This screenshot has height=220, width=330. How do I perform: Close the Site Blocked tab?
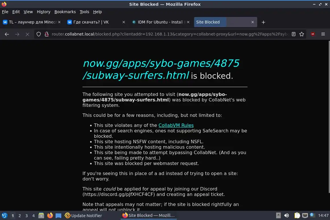pyautogui.click(x=253, y=22)
